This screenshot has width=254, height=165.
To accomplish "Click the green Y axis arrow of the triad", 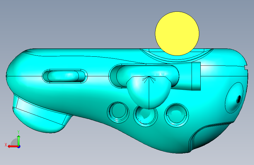I will point(19,140).
